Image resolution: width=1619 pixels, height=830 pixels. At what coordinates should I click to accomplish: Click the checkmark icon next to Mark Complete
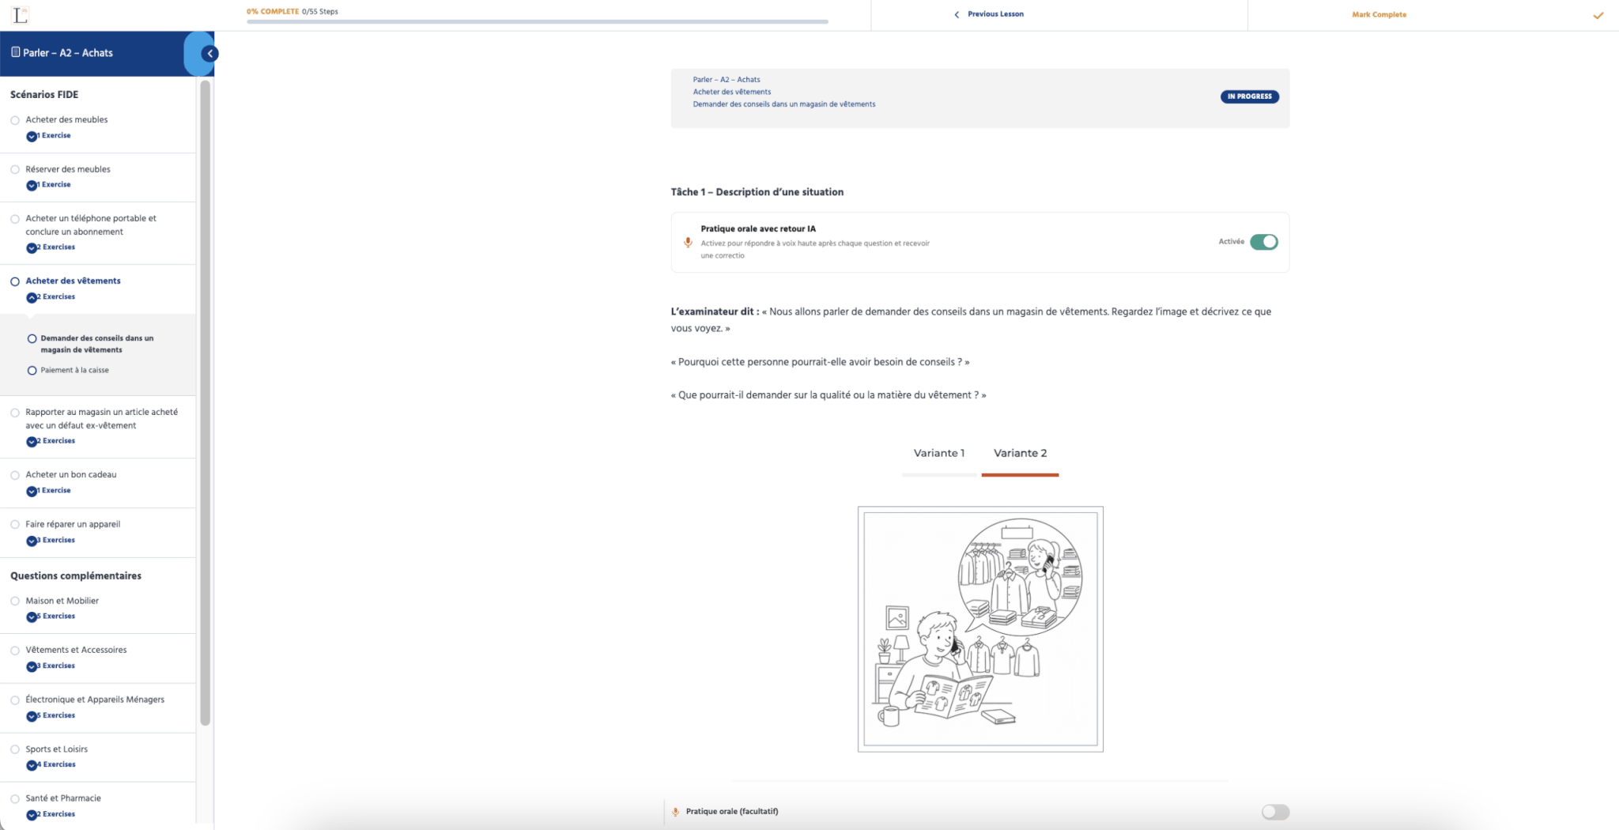[x=1598, y=15]
